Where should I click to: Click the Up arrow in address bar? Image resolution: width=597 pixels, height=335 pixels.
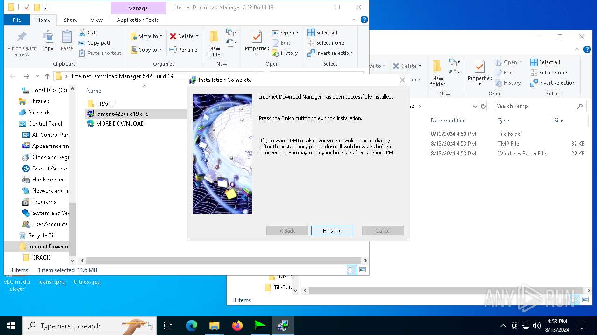tap(47, 76)
